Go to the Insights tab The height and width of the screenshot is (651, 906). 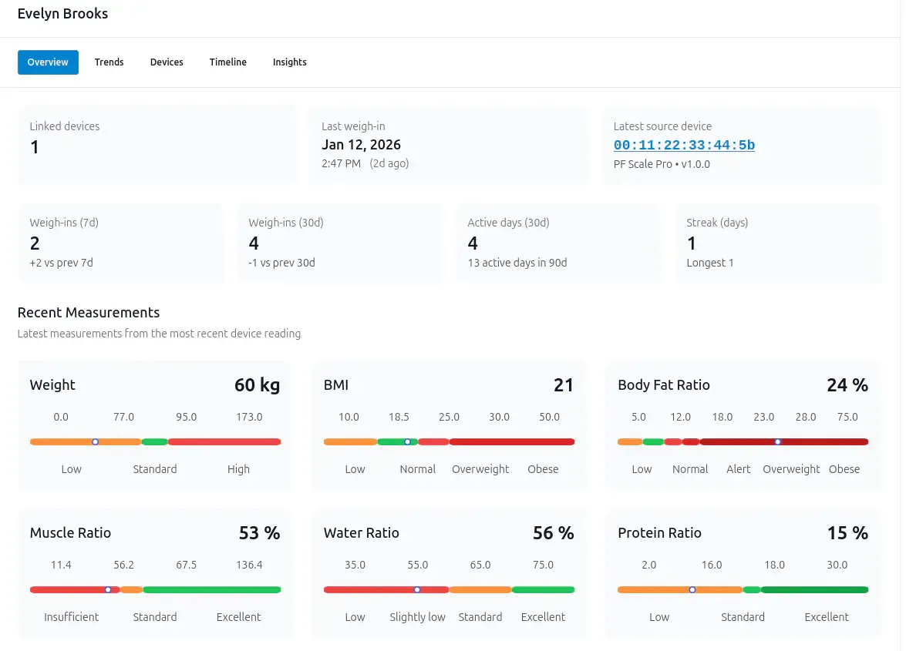[x=289, y=62]
